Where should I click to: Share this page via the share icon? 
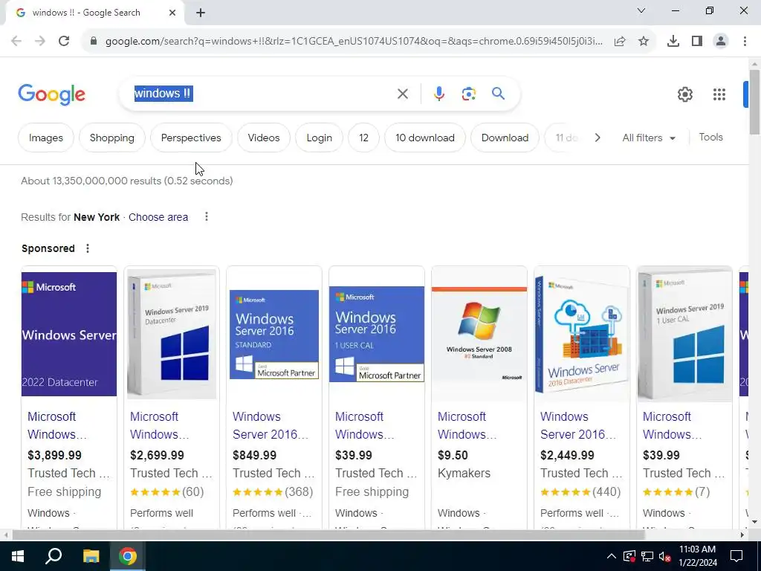tap(620, 42)
